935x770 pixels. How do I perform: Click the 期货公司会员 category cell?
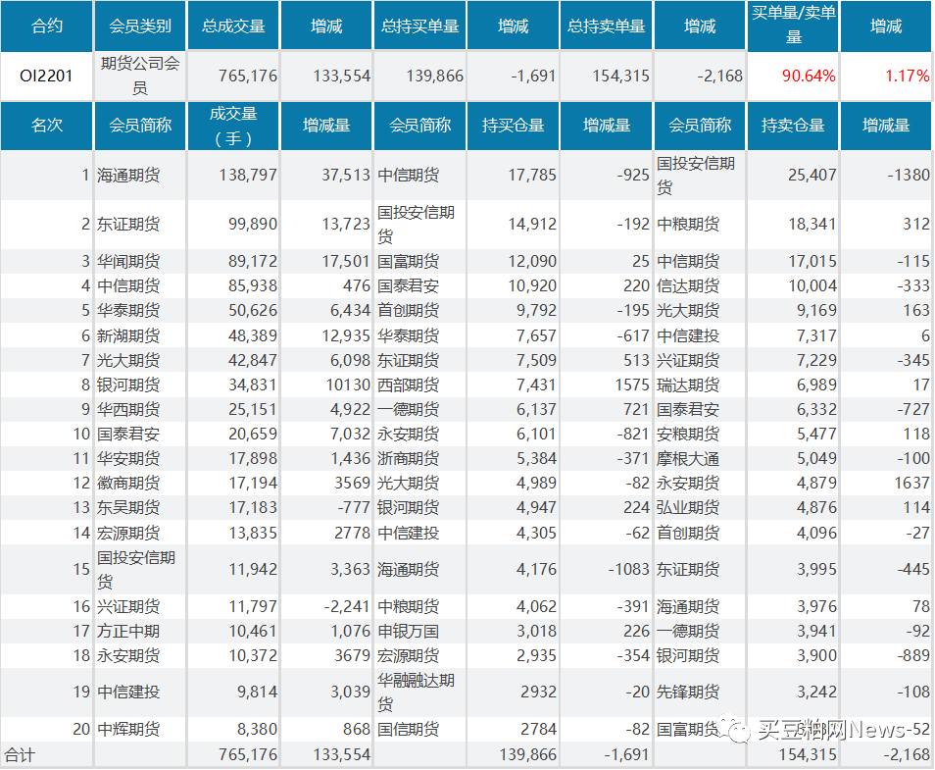pyautogui.click(x=140, y=76)
